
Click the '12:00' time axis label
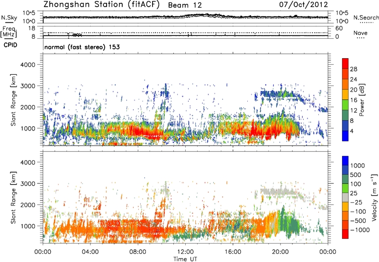tap(185, 252)
